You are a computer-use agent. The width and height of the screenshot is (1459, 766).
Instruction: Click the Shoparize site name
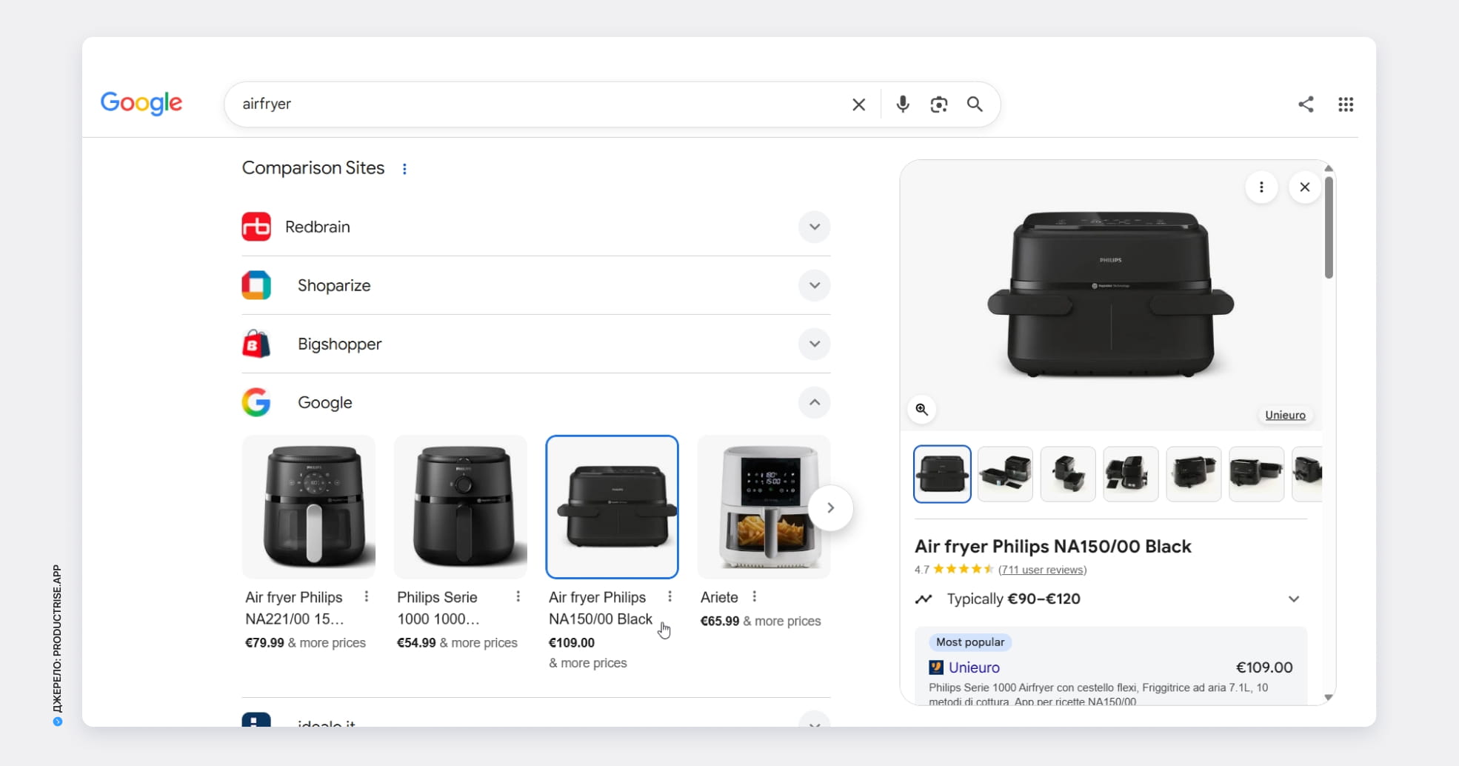point(334,286)
